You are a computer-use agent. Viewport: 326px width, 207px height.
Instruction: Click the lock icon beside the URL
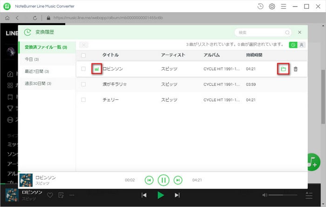(48, 18)
